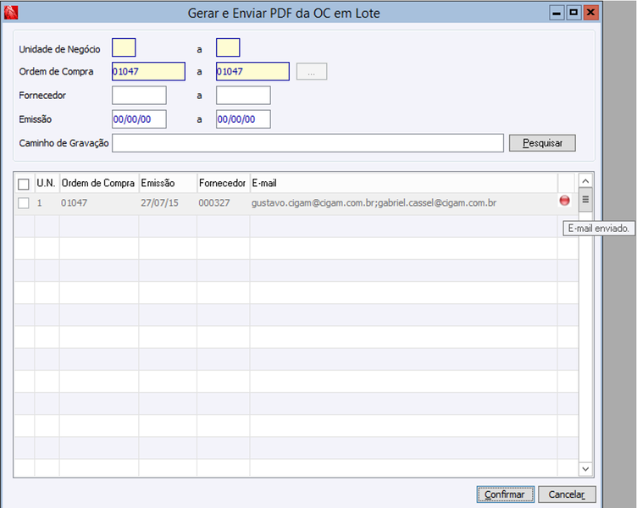Select the 27/07/15 emission date cell
The width and height of the screenshot is (637, 508).
[x=168, y=203]
